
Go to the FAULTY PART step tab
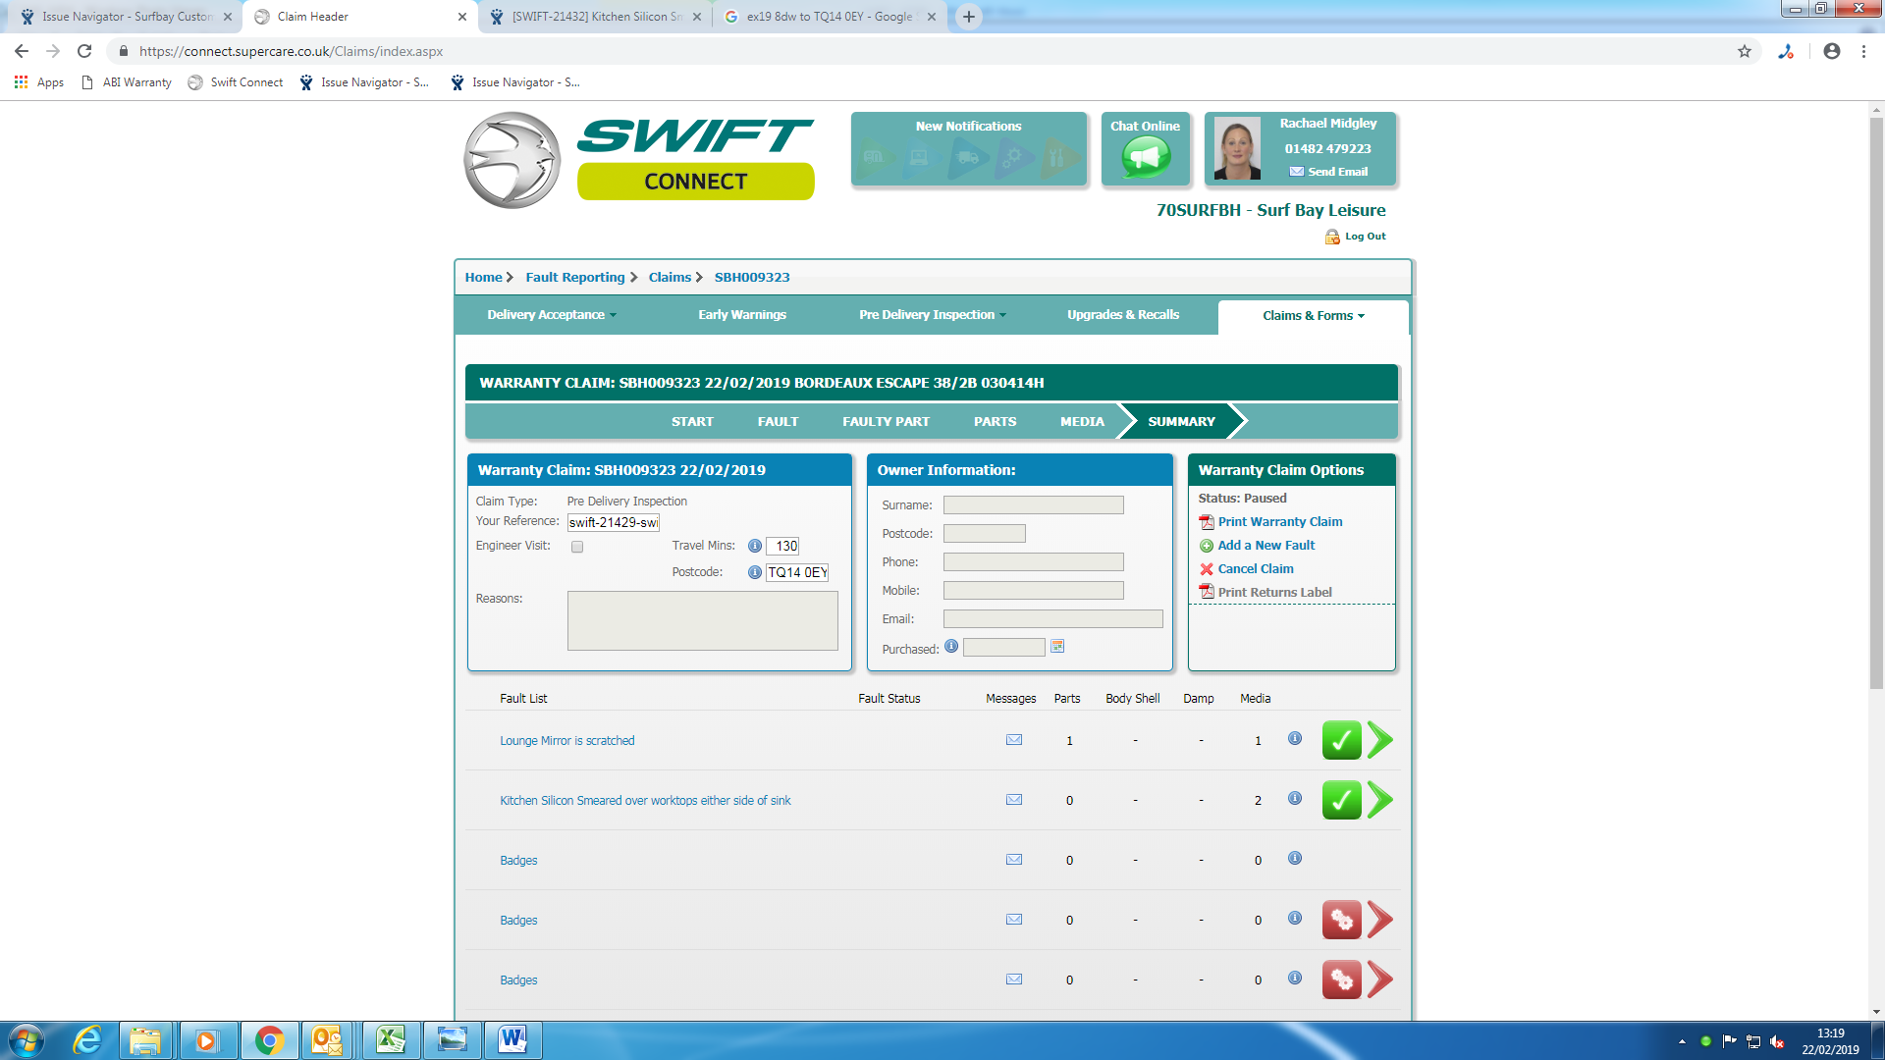[886, 421]
